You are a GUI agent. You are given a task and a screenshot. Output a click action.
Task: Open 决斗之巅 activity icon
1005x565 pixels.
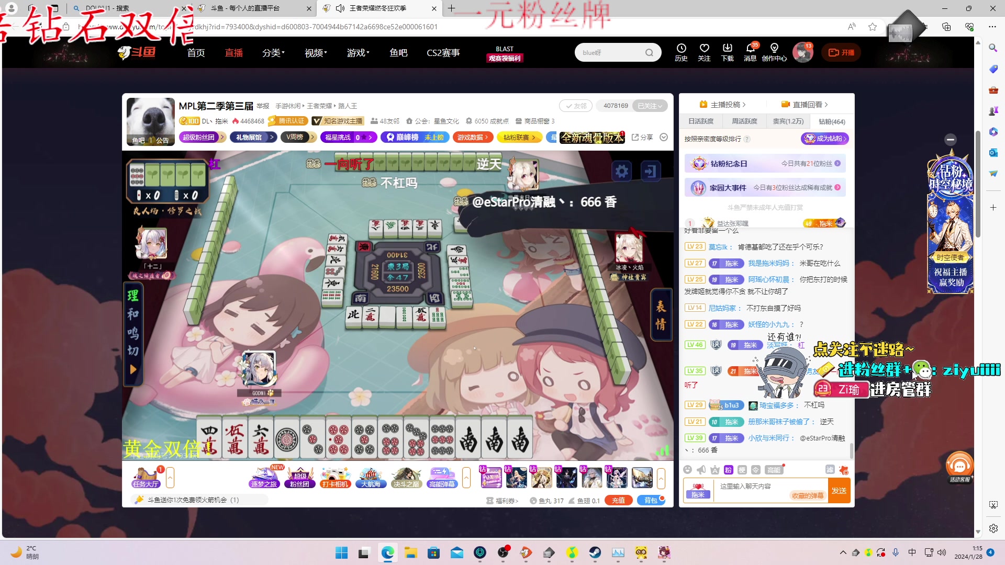tap(406, 478)
